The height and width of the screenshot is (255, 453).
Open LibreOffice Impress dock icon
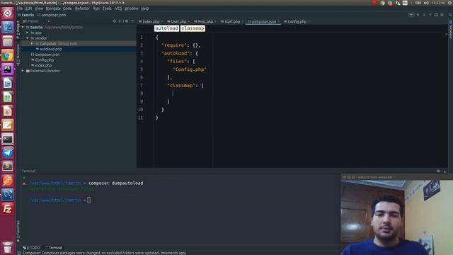tap(8, 111)
